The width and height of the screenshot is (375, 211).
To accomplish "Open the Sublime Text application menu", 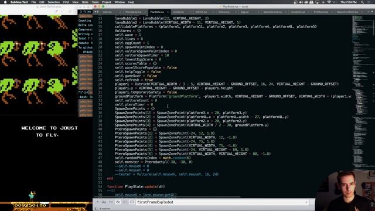I will 19,2.
